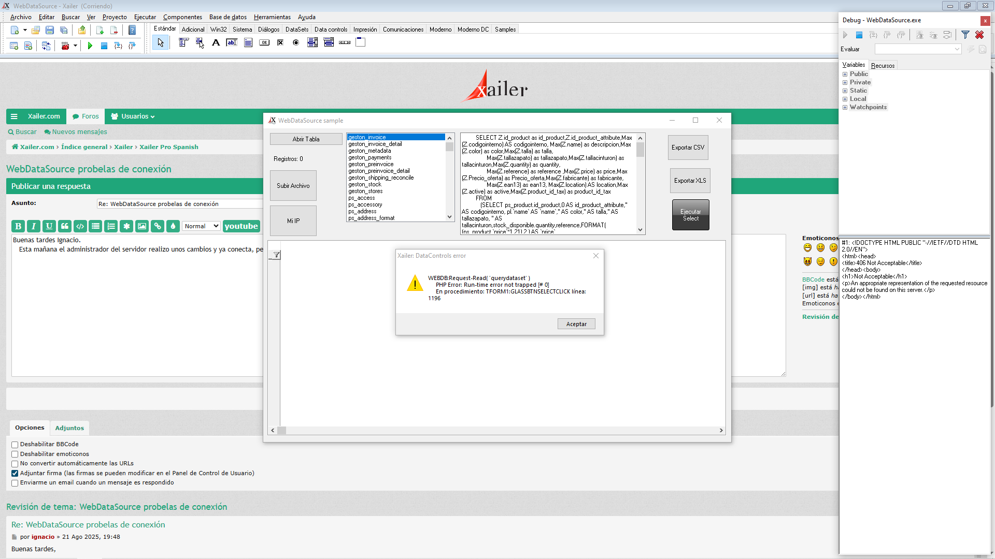The height and width of the screenshot is (559, 995).
Task: Click the save file diskette icon
Action: [x=50, y=30]
